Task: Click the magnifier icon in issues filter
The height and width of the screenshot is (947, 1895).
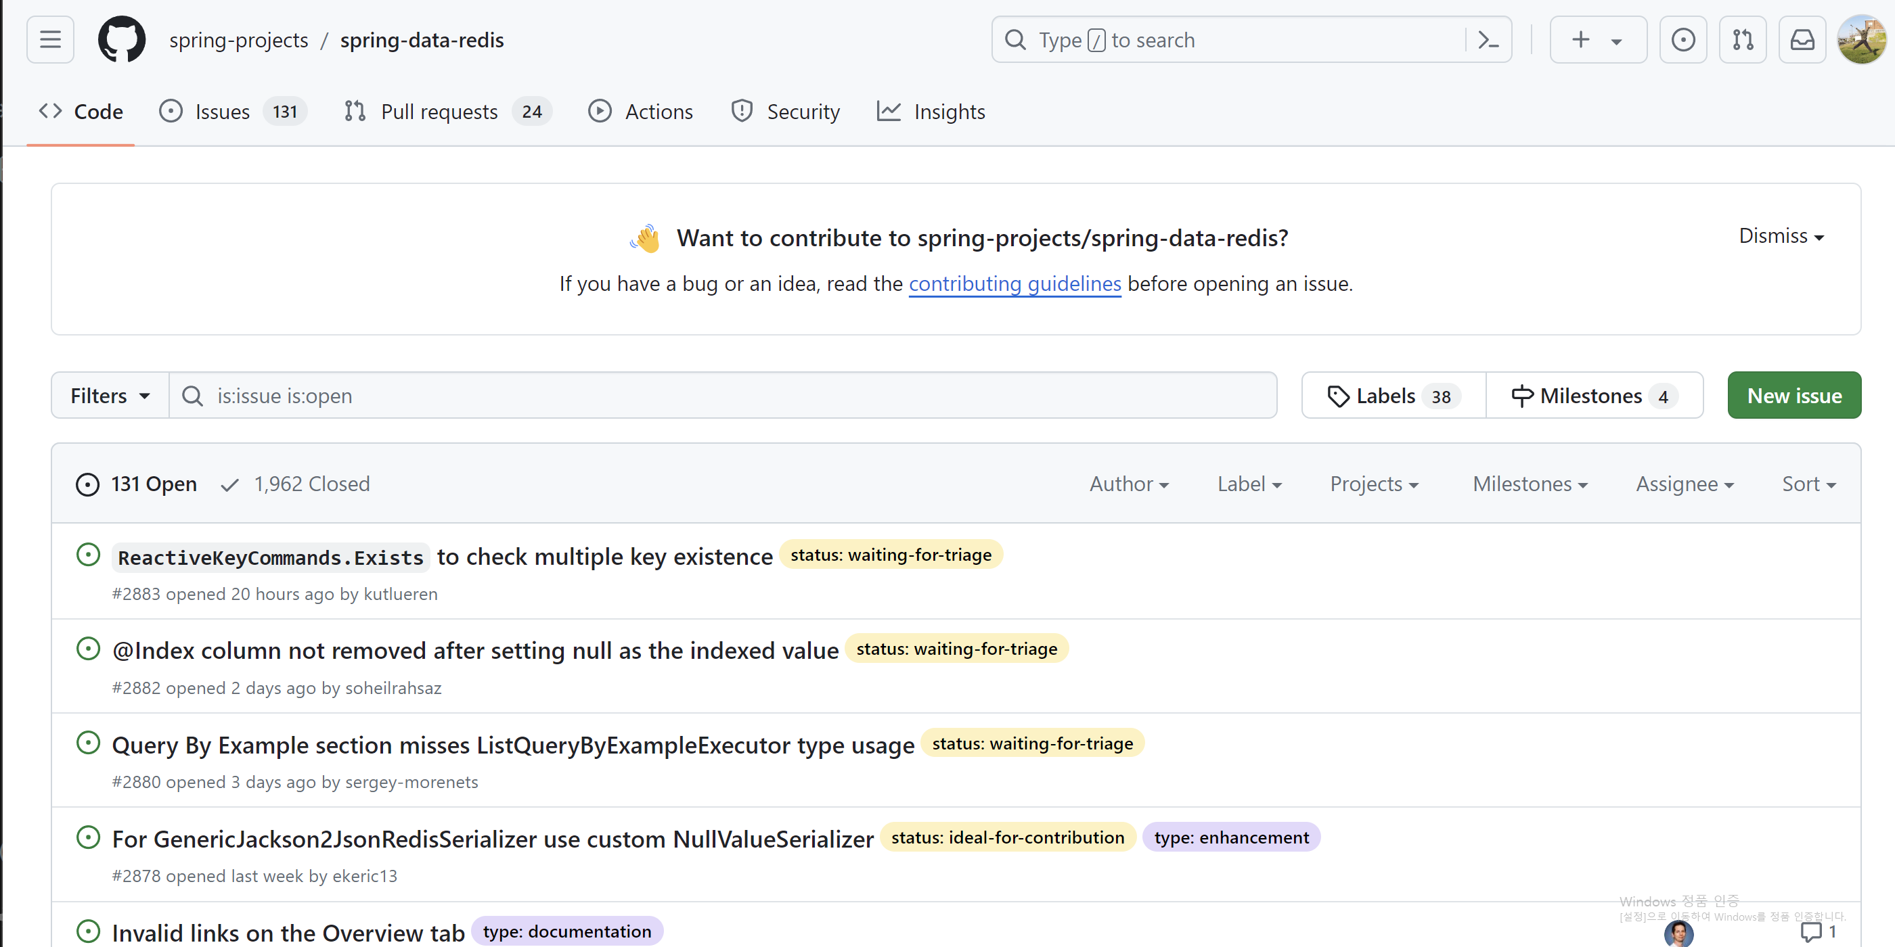Action: (193, 396)
